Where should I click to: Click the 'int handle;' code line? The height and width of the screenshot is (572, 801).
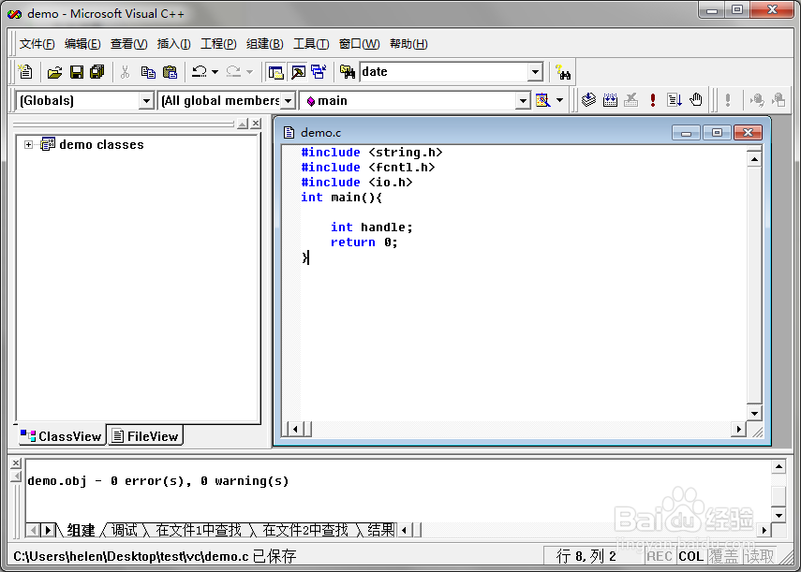(x=371, y=227)
